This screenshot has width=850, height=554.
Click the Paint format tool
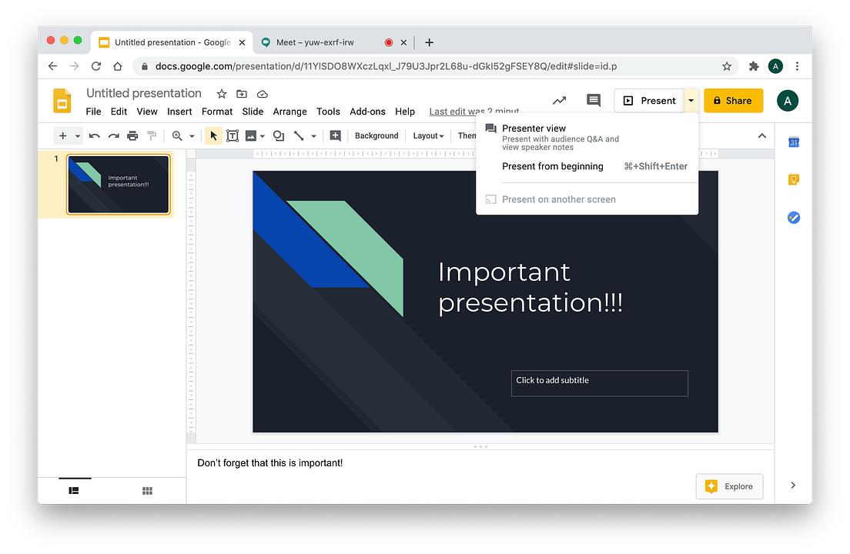pyautogui.click(x=152, y=135)
